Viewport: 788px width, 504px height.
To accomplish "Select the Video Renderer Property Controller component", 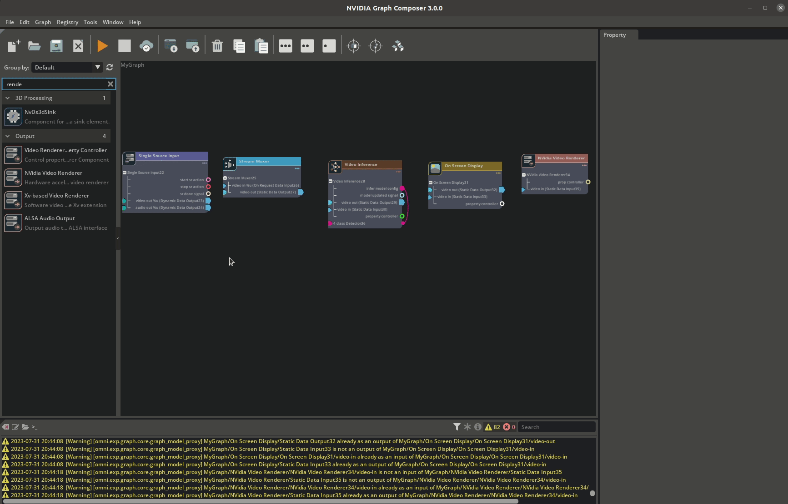I will coord(57,155).
